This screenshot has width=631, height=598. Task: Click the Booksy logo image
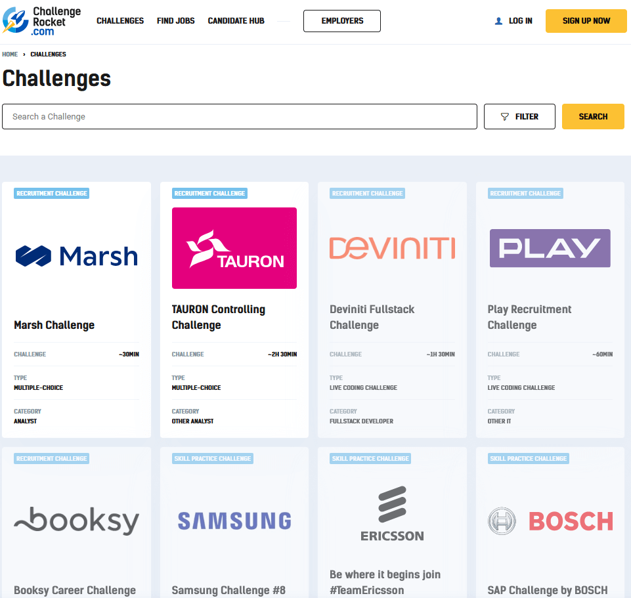(x=76, y=521)
